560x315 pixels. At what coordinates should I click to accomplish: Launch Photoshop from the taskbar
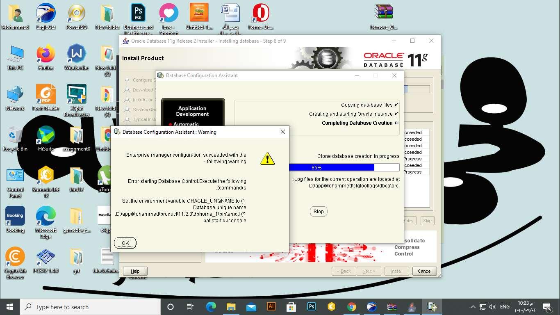coord(311,307)
